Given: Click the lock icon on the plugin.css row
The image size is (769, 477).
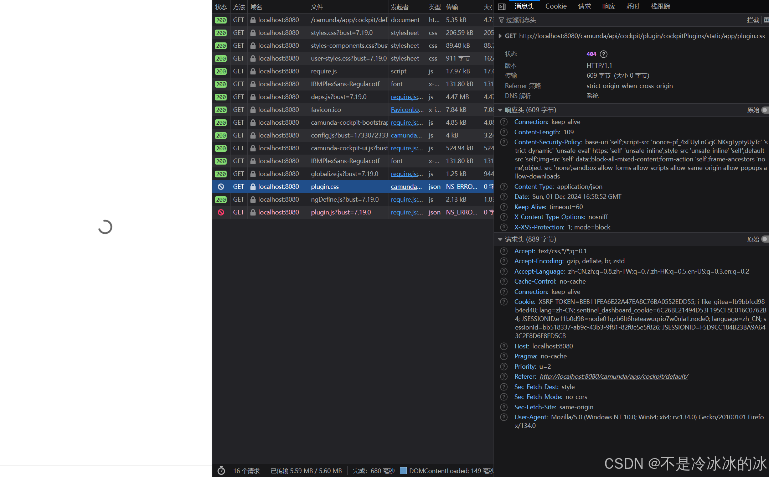Looking at the screenshot, I should coord(253,186).
